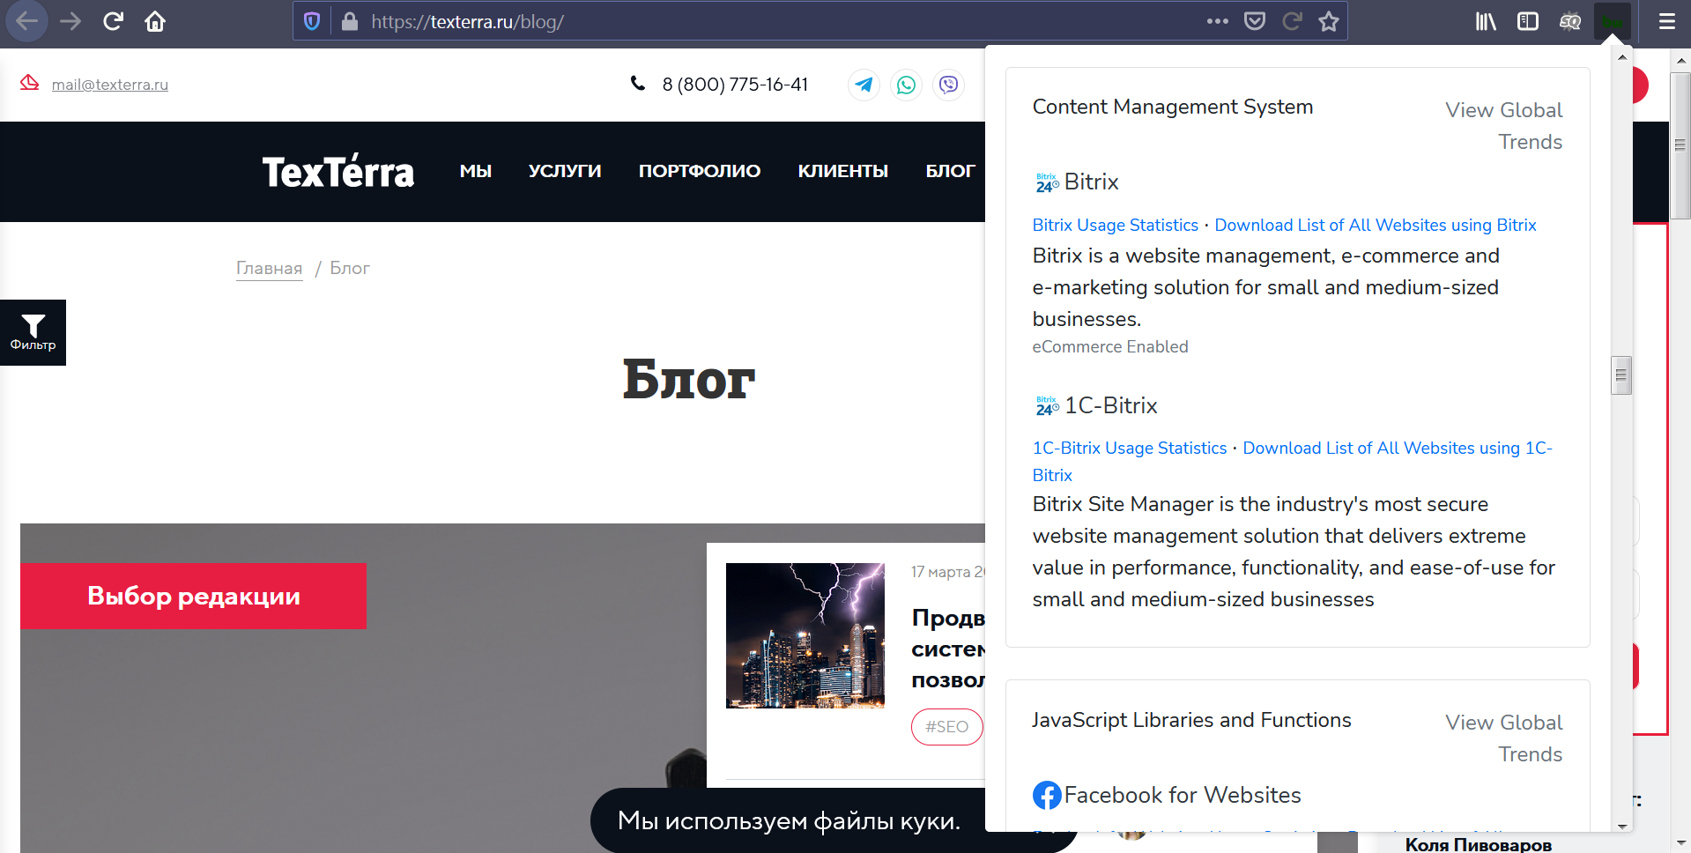Follow the Bitrix Usage Statistics link
The height and width of the screenshot is (853, 1691).
tap(1114, 225)
